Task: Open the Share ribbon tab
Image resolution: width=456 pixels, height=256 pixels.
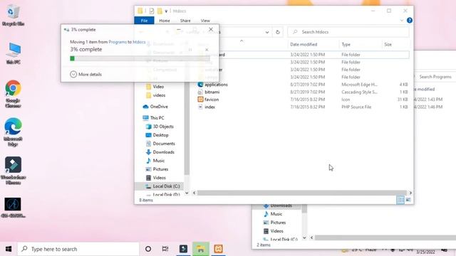Action: tap(185, 21)
